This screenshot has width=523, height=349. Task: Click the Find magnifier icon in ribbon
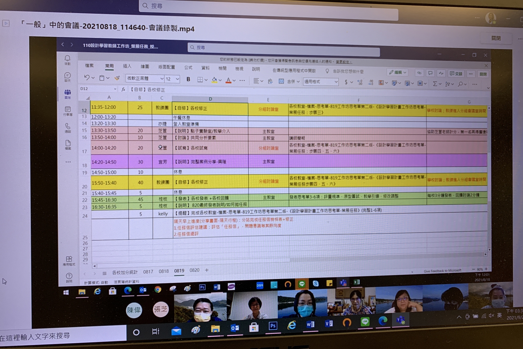point(460,84)
